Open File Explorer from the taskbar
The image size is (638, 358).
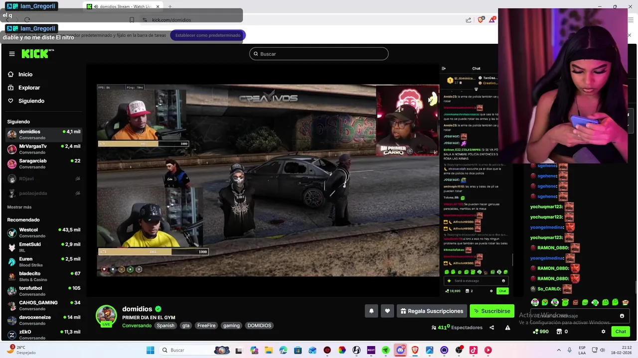click(x=268, y=350)
